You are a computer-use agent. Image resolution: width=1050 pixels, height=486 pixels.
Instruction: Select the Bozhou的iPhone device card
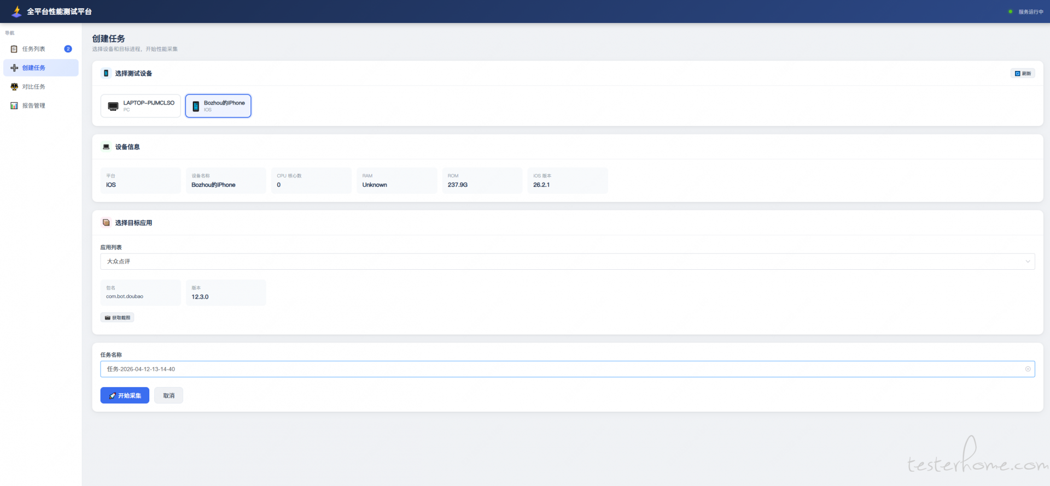(x=218, y=106)
